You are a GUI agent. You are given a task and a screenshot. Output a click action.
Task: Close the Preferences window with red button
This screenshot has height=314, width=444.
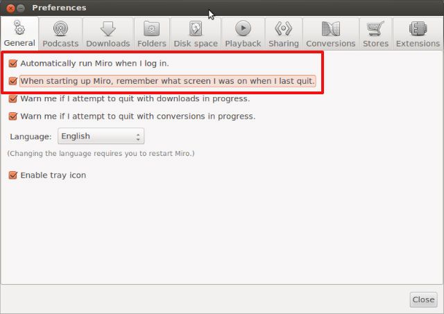(x=10, y=8)
